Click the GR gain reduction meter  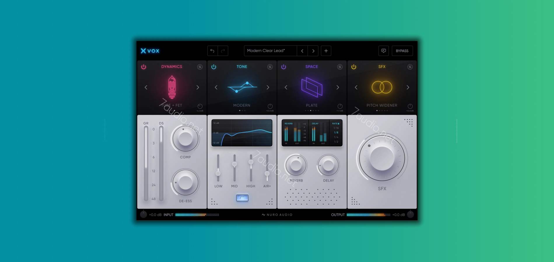146,163
